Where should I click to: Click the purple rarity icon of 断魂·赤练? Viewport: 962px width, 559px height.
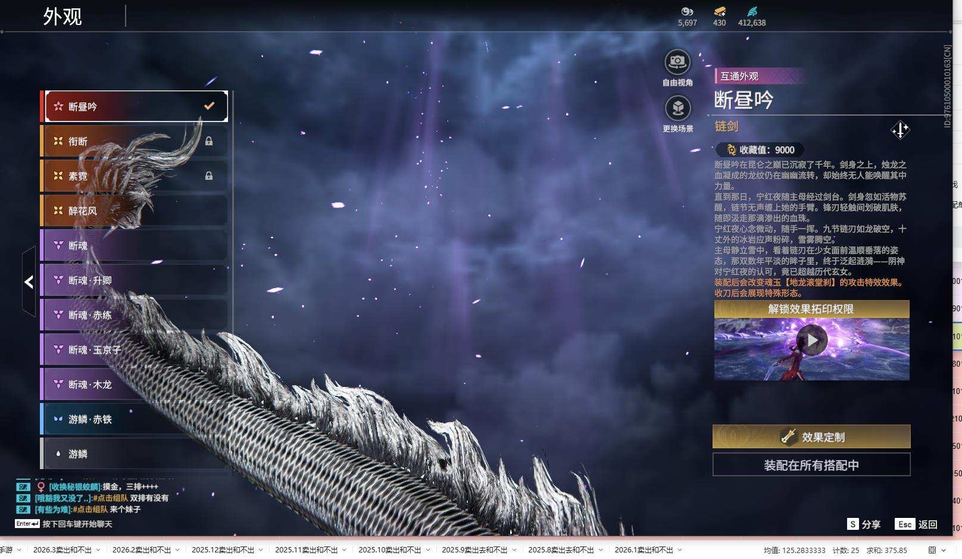pos(58,314)
